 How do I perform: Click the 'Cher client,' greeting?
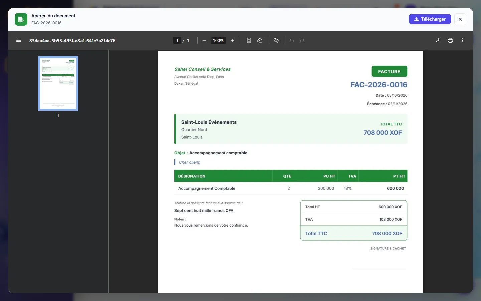(189, 162)
